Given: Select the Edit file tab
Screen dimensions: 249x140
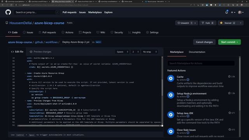Looking at the screenshot, I should [17, 52].
